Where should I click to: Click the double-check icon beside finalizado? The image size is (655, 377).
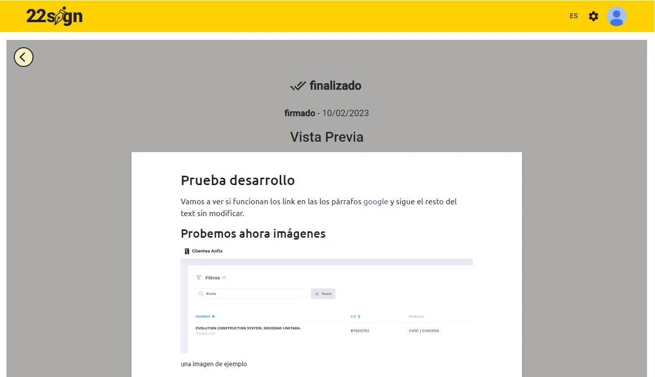297,85
